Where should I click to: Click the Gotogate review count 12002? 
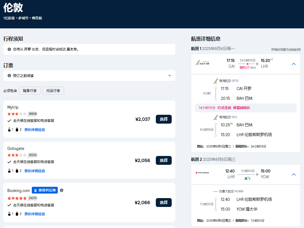click(33, 155)
